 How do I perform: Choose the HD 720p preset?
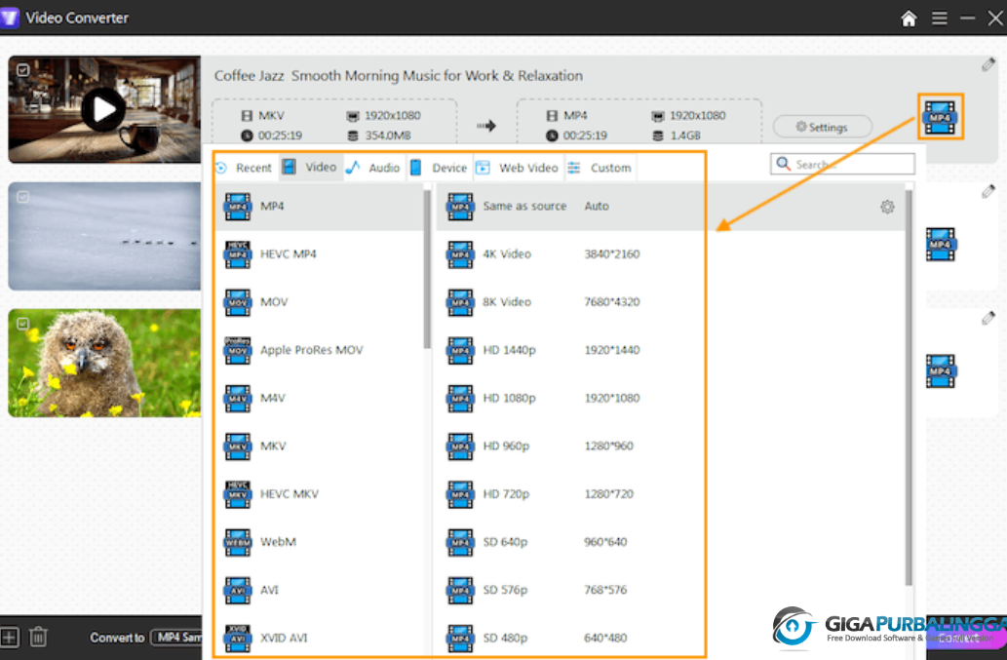[x=670, y=494]
